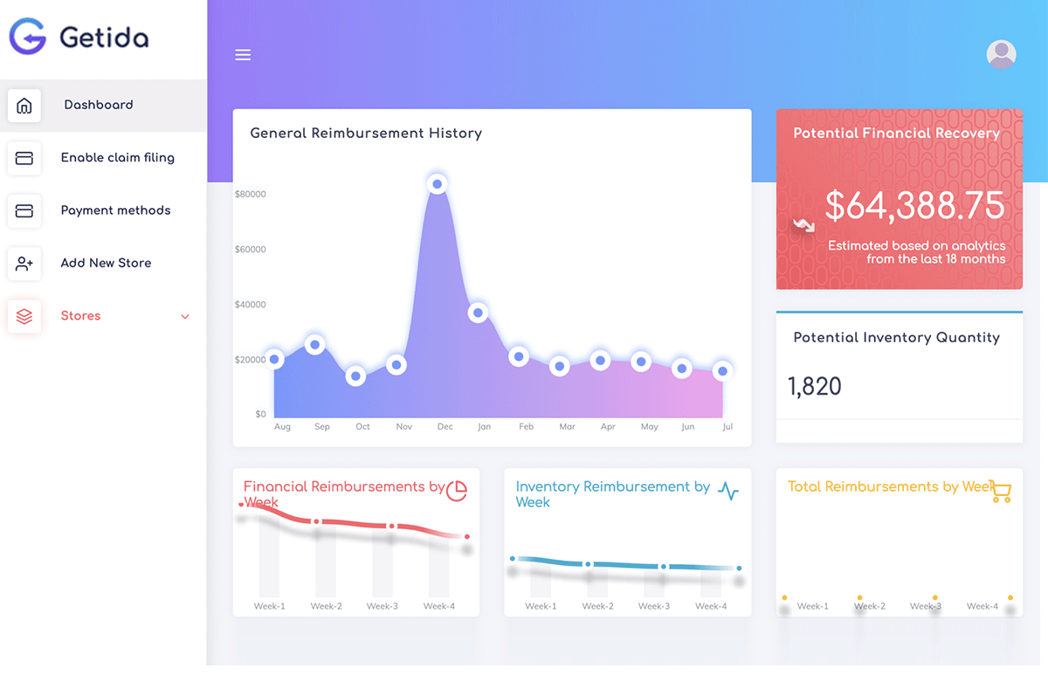This screenshot has height=675, width=1048.
Task: Click the $60000 axis label
Action: point(250,250)
